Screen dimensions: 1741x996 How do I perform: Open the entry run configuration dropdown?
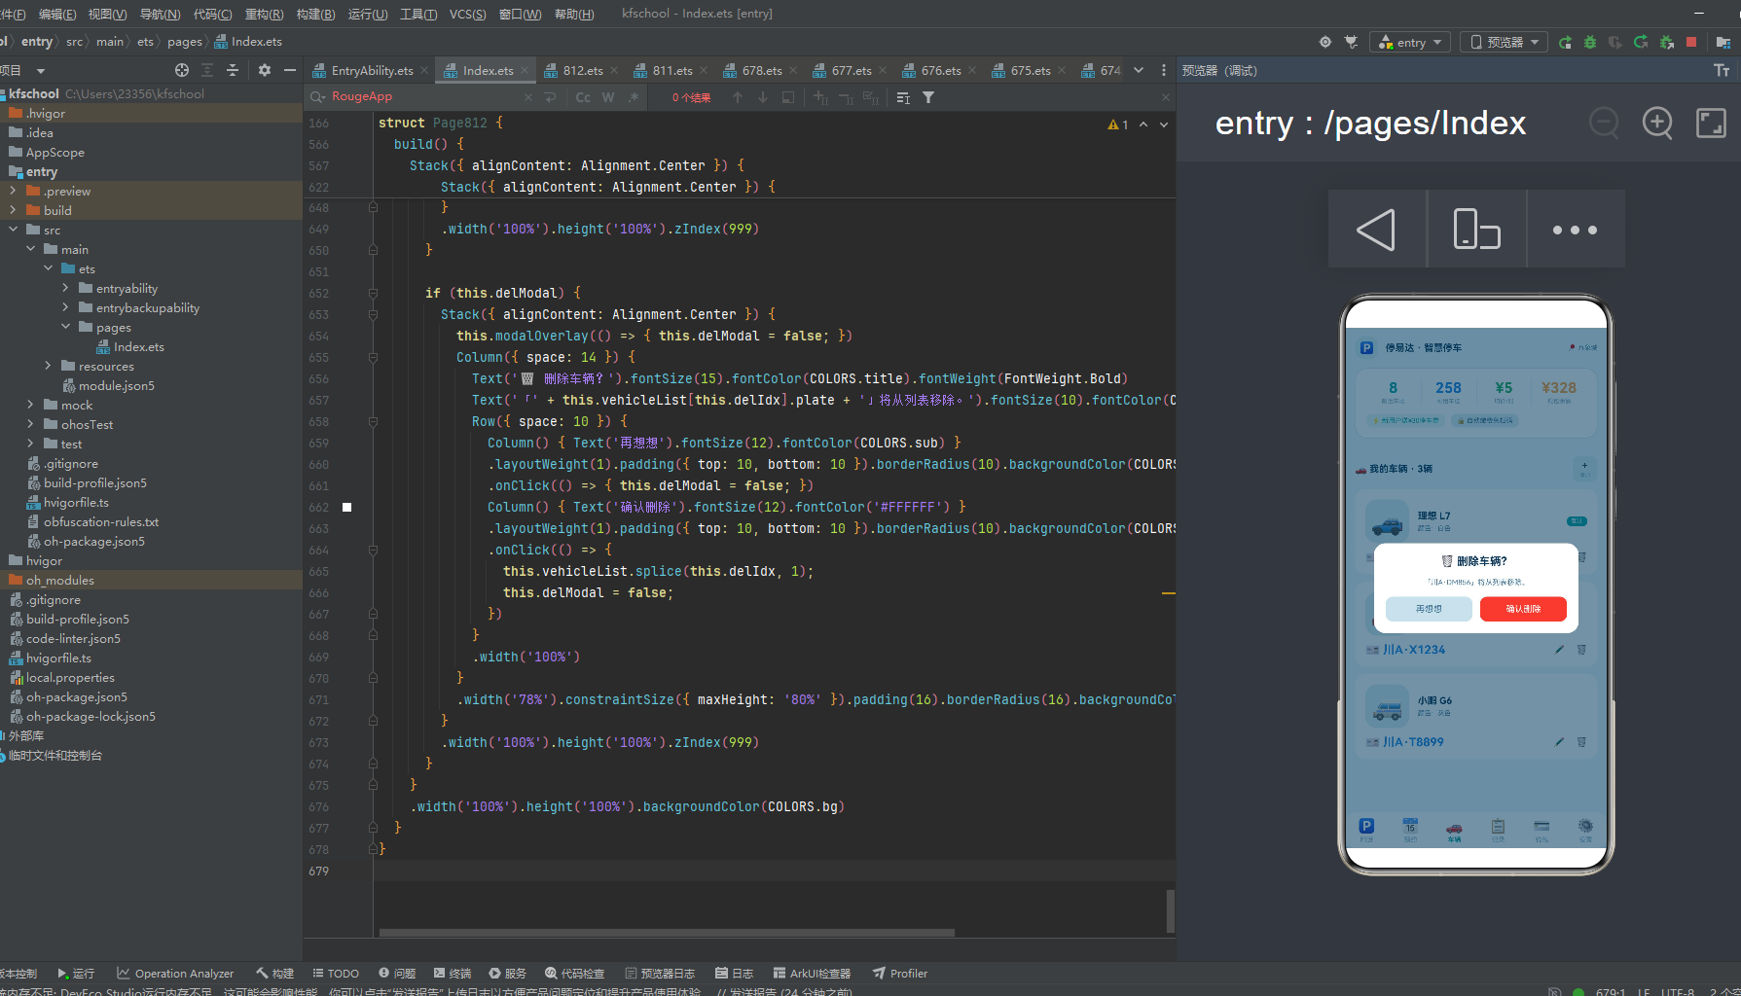[1410, 42]
